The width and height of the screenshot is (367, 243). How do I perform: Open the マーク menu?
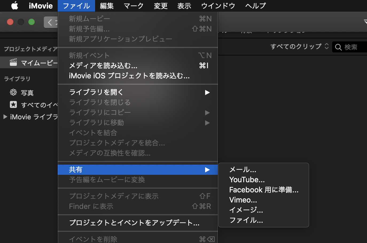pyautogui.click(x=134, y=6)
